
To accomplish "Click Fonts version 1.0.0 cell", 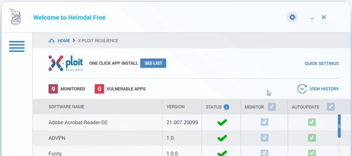I will click(x=172, y=153).
